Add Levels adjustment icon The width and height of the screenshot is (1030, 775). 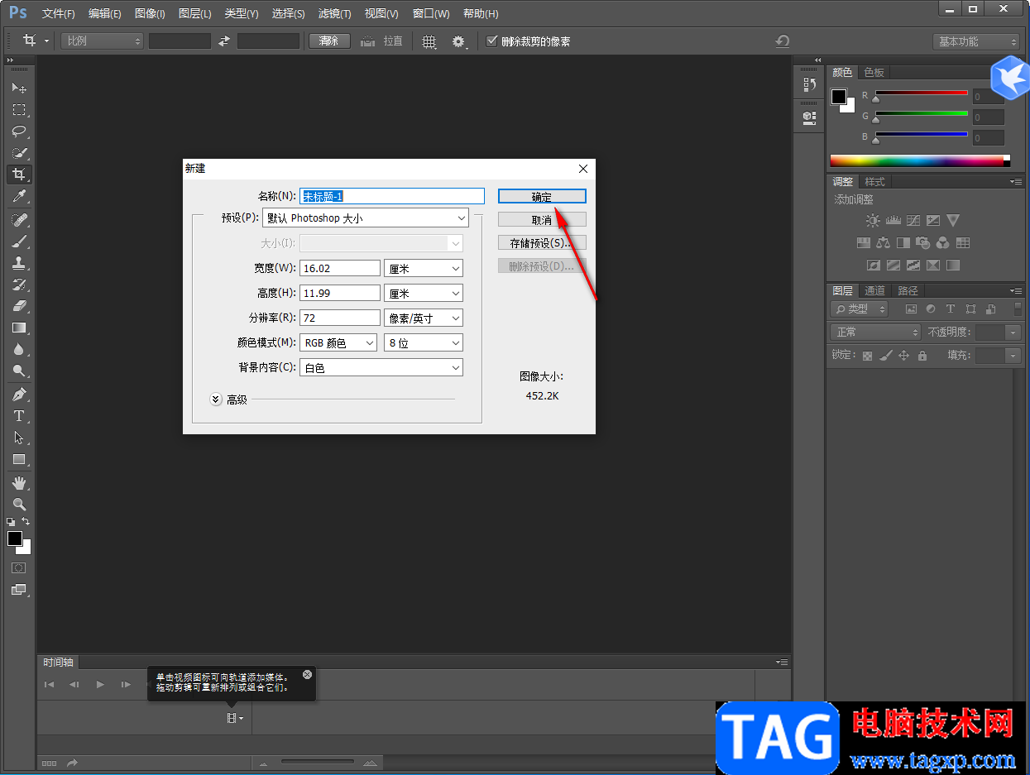click(893, 221)
